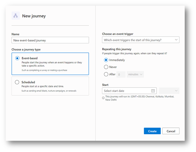
Task: Click the chevron arrow of the event trigger box
Action: click(176, 40)
